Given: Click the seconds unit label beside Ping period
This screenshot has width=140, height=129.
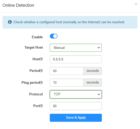Looking at the screenshot, I should point(93,82).
